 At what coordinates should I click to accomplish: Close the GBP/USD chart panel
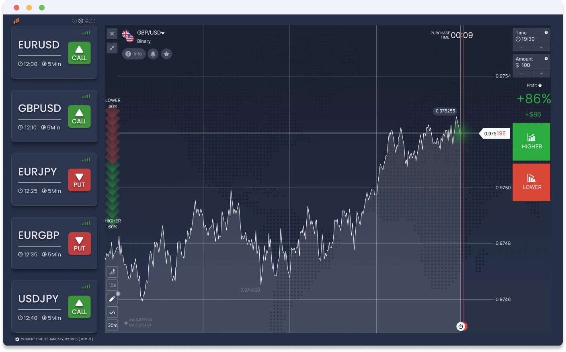pos(112,34)
